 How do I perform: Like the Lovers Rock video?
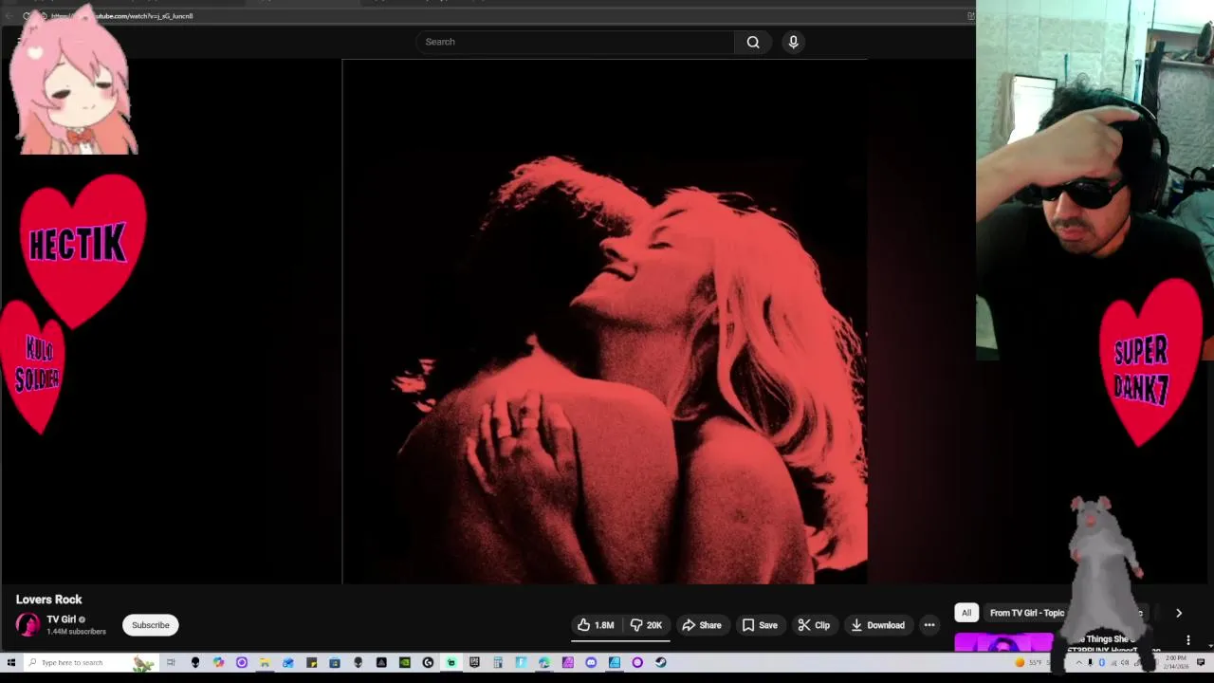(x=595, y=625)
